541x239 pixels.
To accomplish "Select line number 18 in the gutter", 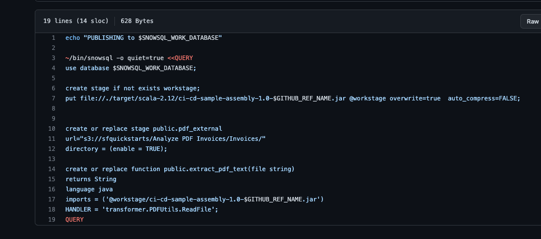I will (52, 210).
